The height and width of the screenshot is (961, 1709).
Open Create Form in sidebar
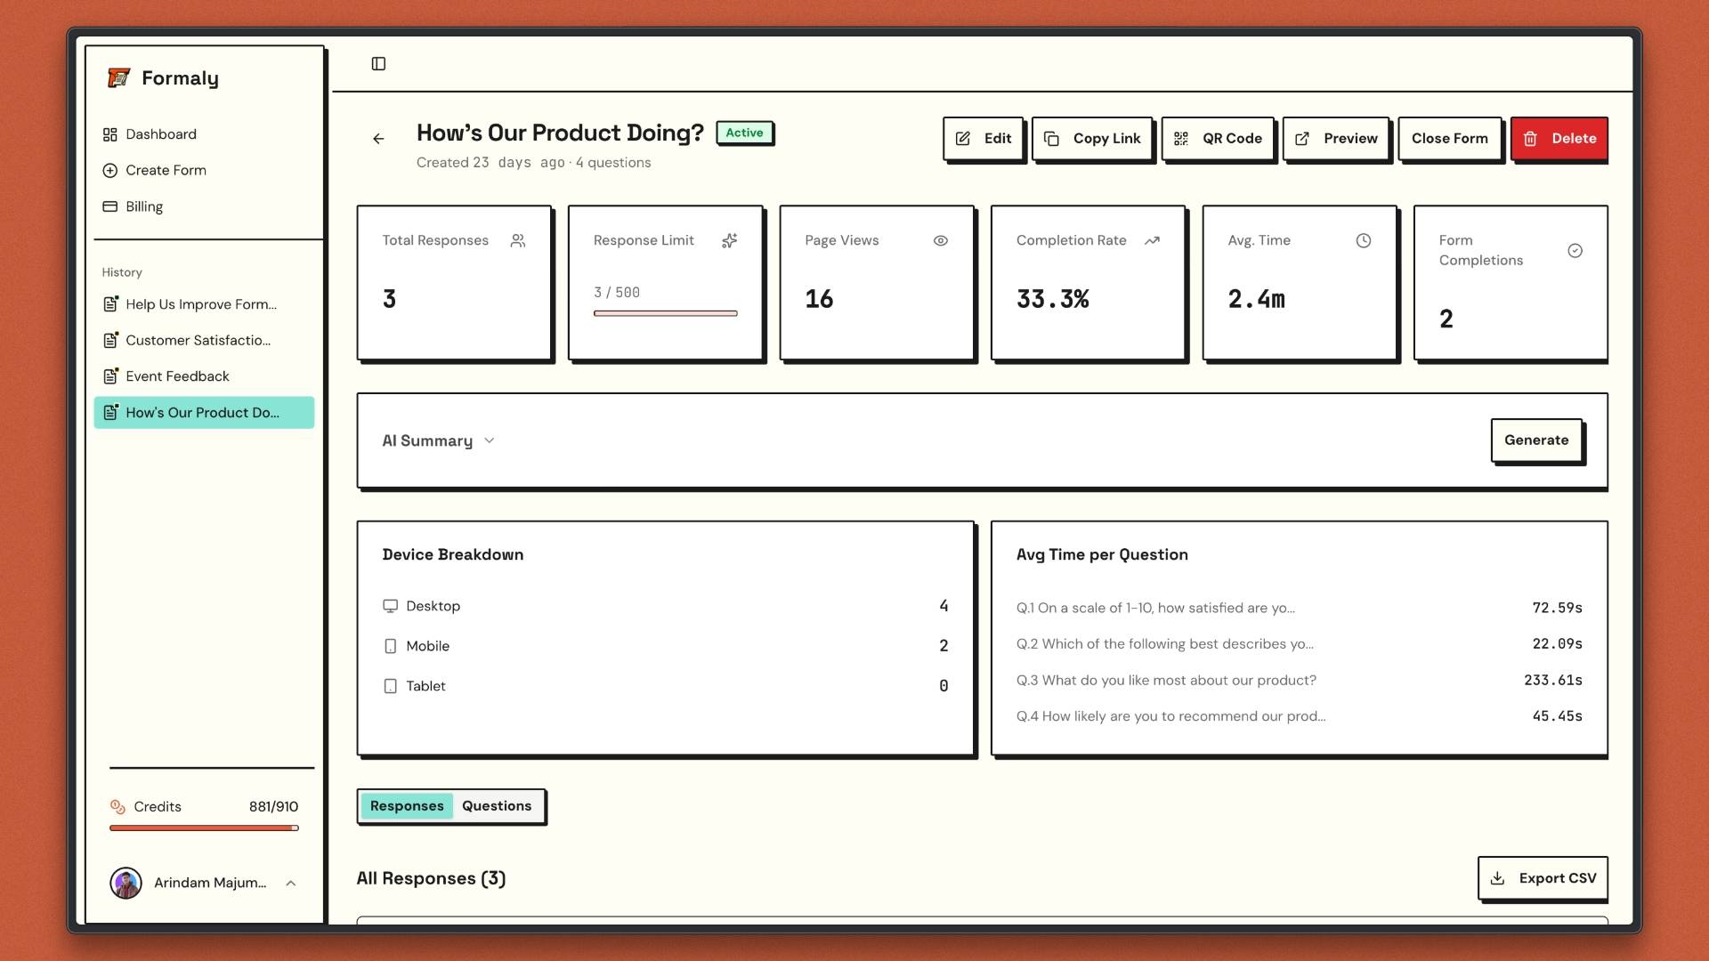point(166,170)
